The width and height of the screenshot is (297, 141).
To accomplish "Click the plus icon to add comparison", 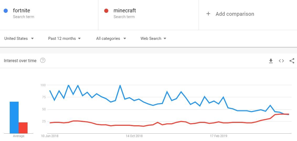I will (x=208, y=14).
